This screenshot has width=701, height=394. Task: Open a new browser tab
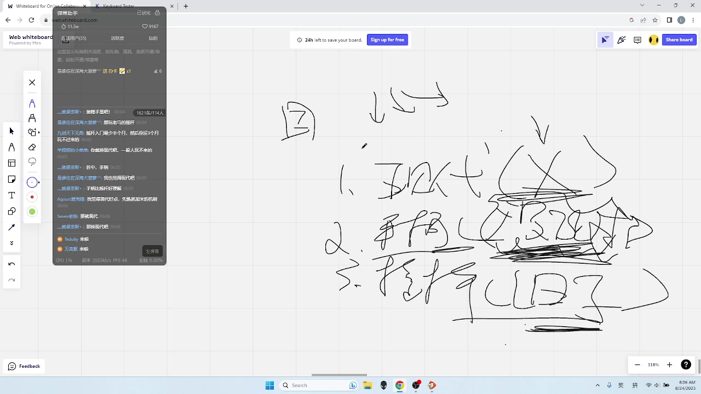click(x=186, y=6)
